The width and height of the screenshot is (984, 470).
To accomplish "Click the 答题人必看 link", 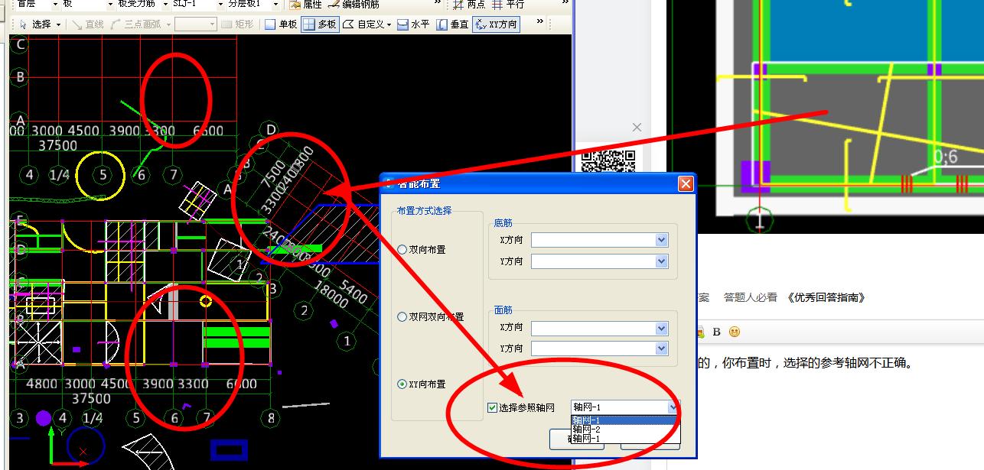I will pos(751,297).
